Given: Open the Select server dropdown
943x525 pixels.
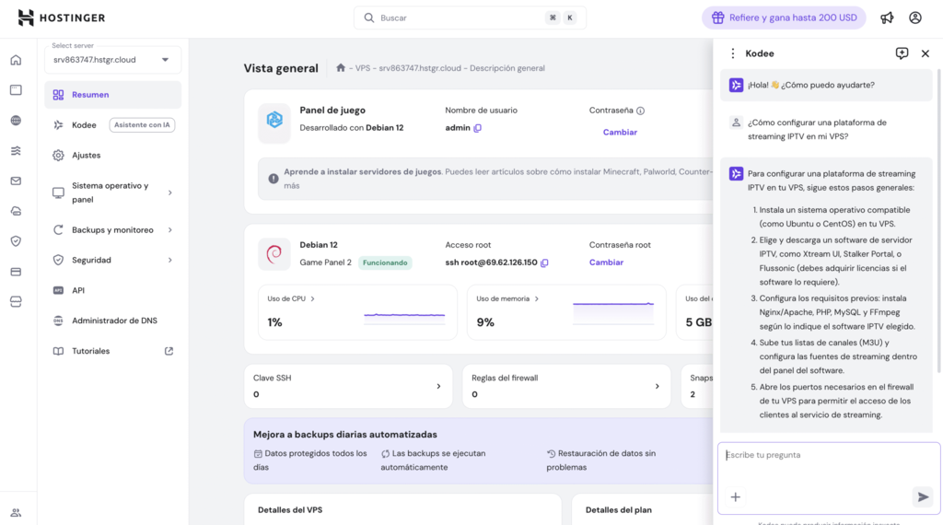Looking at the screenshot, I should pyautogui.click(x=113, y=60).
